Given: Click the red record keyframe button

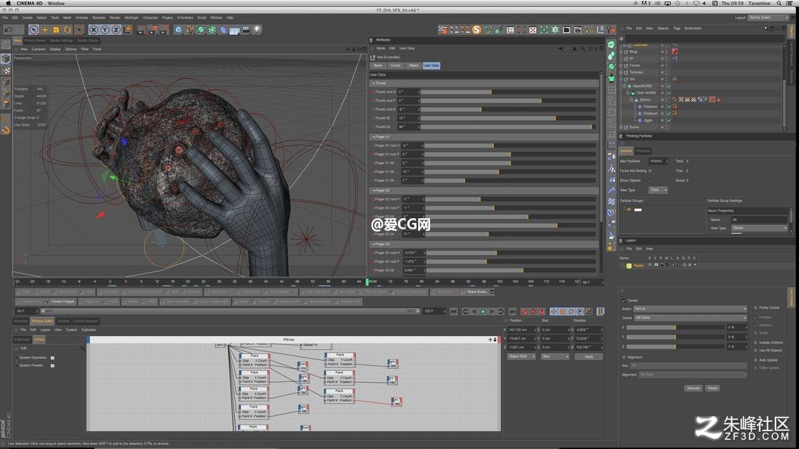Looking at the screenshot, I should tap(524, 311).
